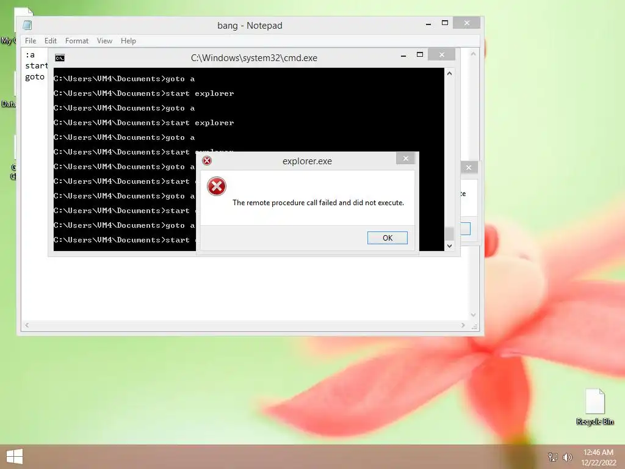Viewport: 625px width, 469px height.
Task: Click the error message text in the dialog
Action: (318, 203)
